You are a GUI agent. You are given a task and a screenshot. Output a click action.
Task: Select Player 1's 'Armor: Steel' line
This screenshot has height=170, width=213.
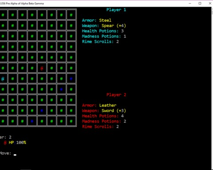pyautogui.click(x=97, y=20)
